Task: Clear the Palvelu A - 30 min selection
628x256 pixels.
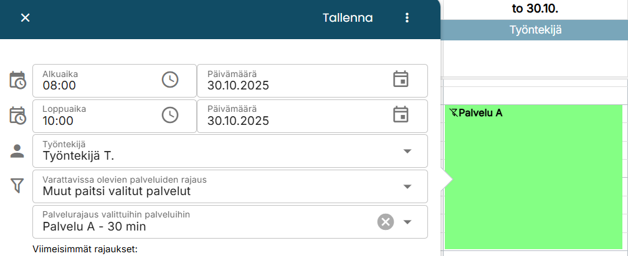Action: pos(386,222)
